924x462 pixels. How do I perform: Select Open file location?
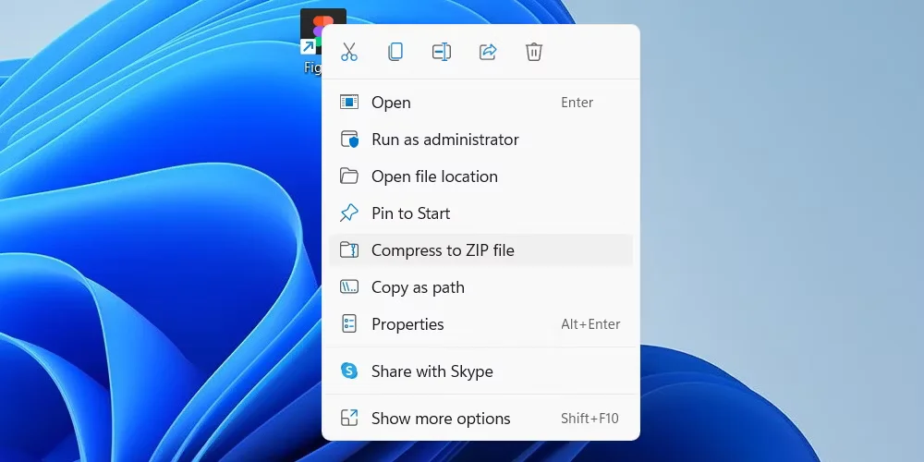[x=434, y=176]
